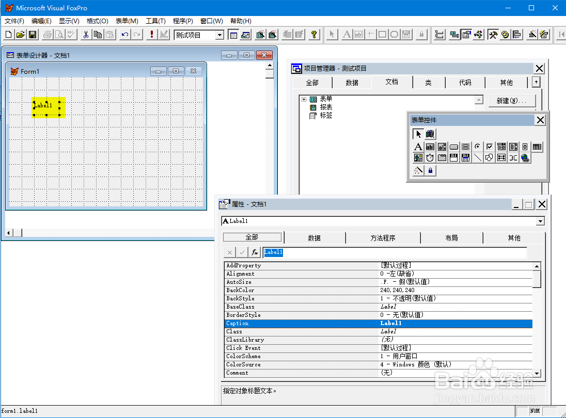Screen dimensions: 566x418
Task: Select the Image control in toolbox
Action: pos(418,158)
